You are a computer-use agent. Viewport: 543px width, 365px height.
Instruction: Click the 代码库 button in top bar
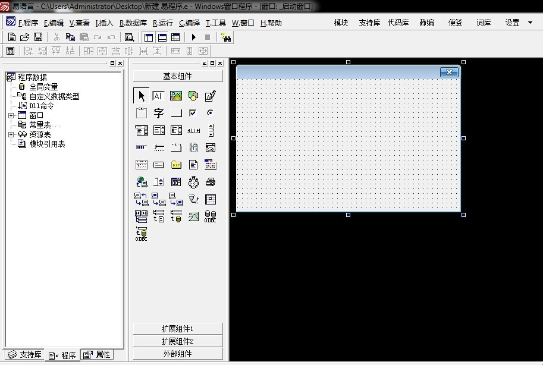click(398, 23)
